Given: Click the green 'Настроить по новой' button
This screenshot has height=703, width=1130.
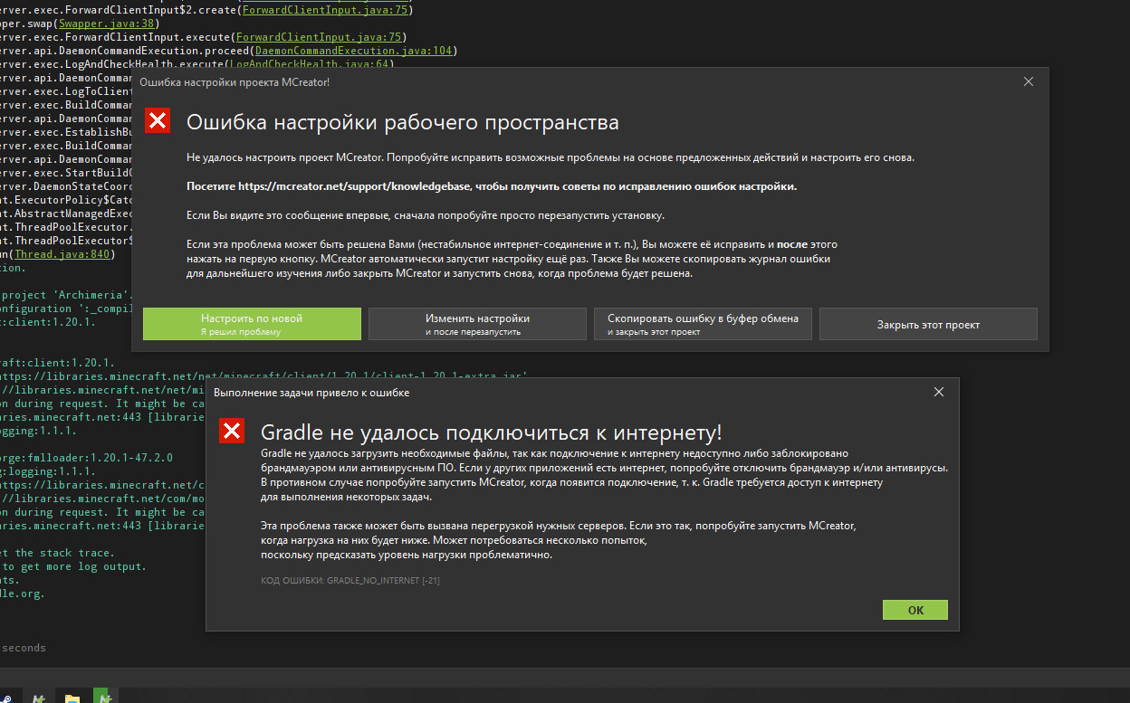Looking at the screenshot, I should [x=252, y=324].
